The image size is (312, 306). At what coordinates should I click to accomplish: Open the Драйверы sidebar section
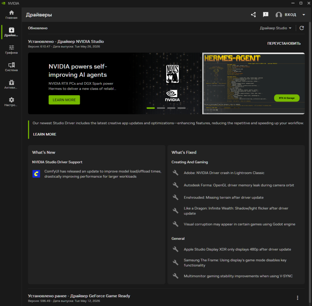[x=11, y=32]
